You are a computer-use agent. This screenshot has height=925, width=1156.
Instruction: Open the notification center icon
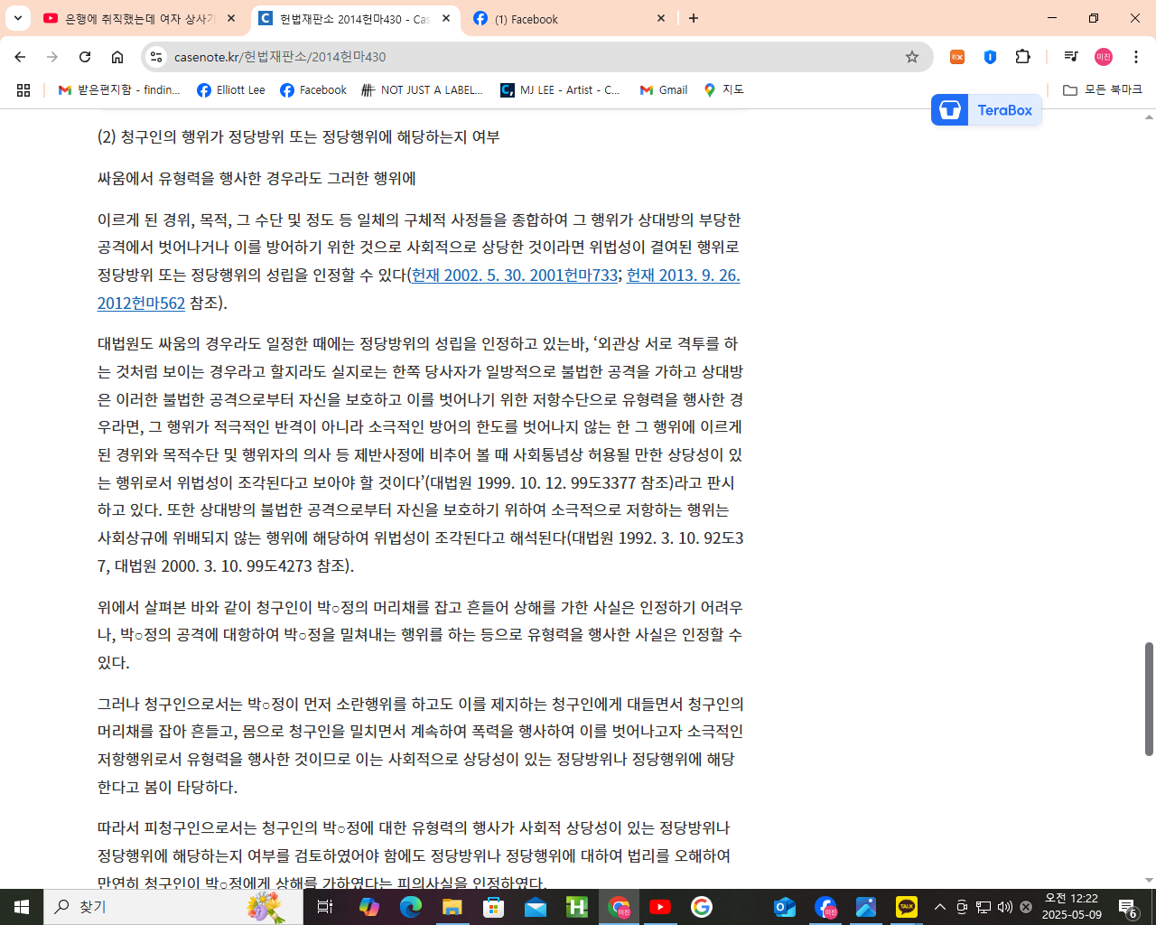click(x=1128, y=907)
